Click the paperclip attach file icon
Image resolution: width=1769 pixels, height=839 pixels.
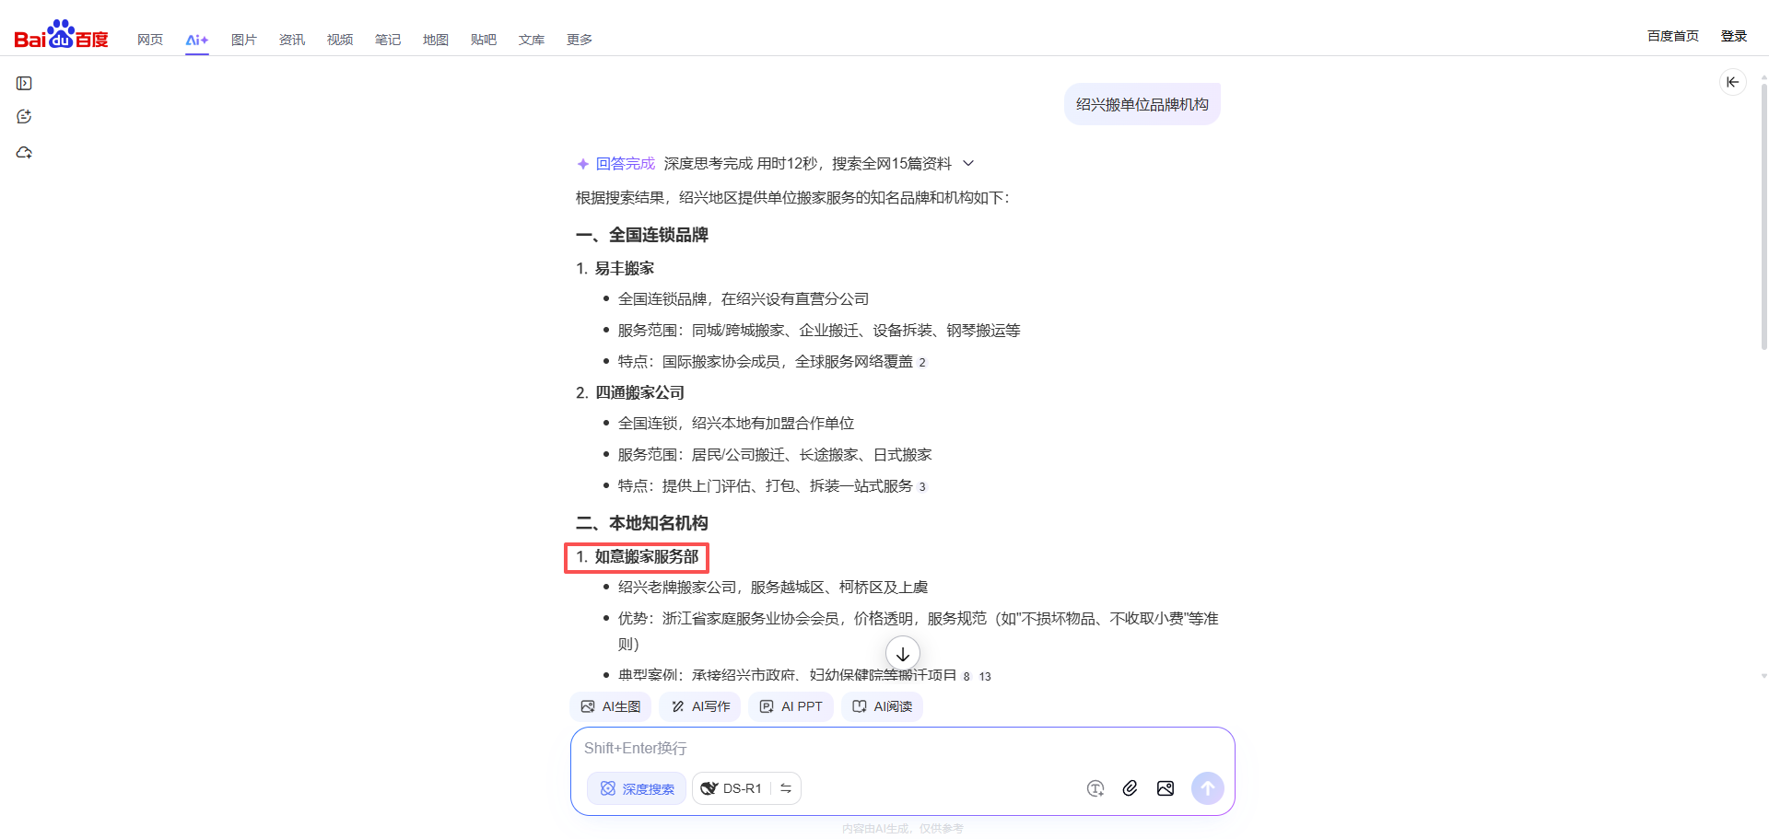(1130, 788)
